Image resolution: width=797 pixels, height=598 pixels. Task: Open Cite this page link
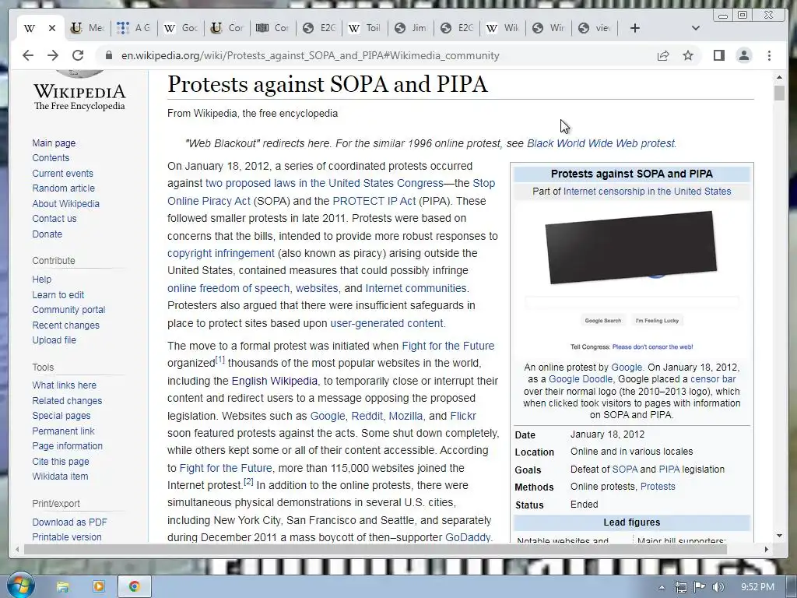(x=61, y=461)
